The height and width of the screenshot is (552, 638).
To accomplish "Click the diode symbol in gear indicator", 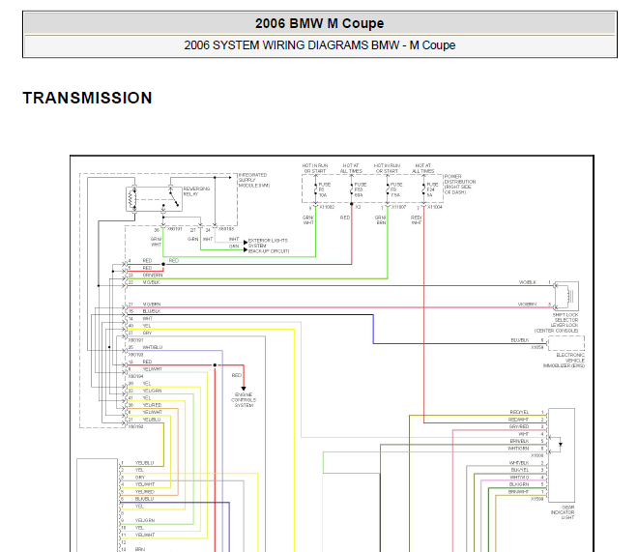I will tap(561, 445).
